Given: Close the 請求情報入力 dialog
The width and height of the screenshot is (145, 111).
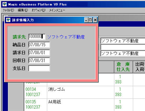Looking at the screenshot, I should (x=95, y=20).
